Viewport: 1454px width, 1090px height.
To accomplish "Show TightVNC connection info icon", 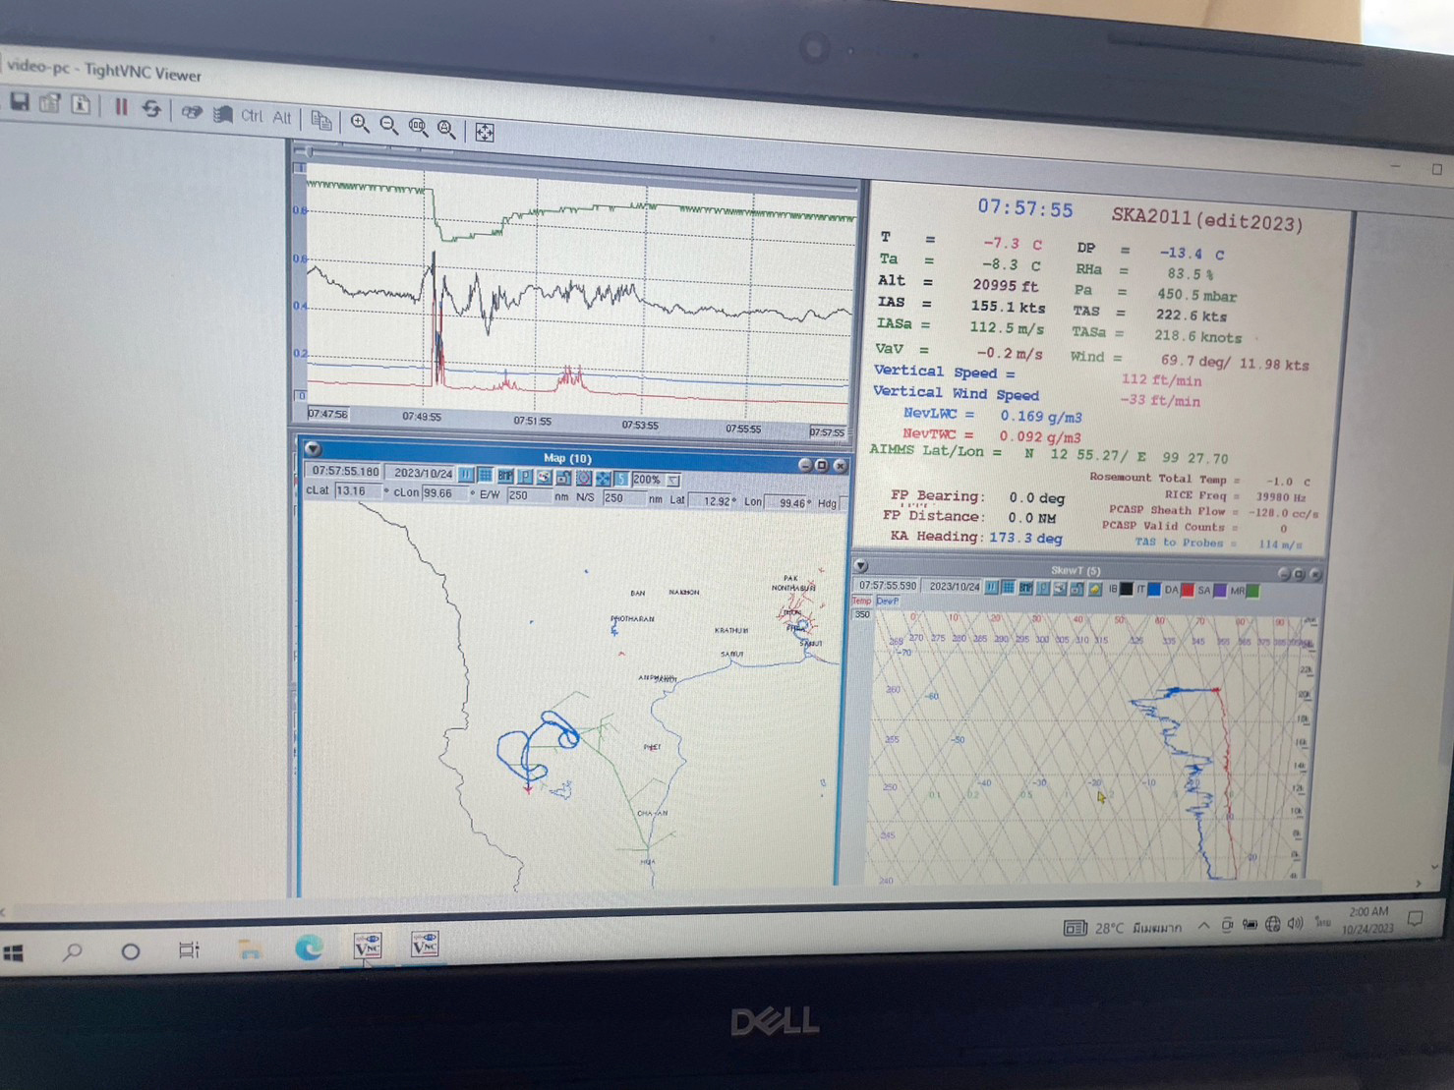I will (x=82, y=104).
